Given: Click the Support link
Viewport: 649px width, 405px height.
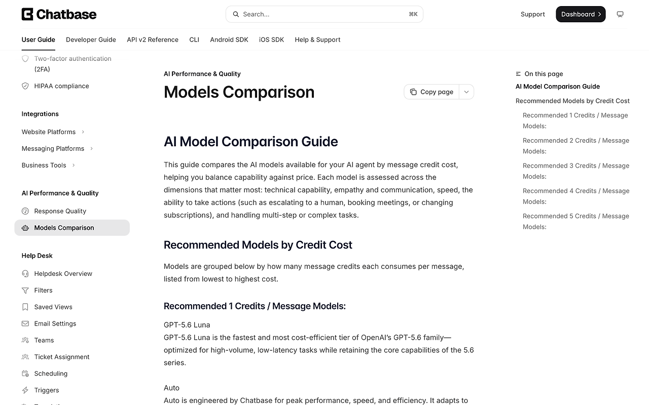Looking at the screenshot, I should coord(533,14).
